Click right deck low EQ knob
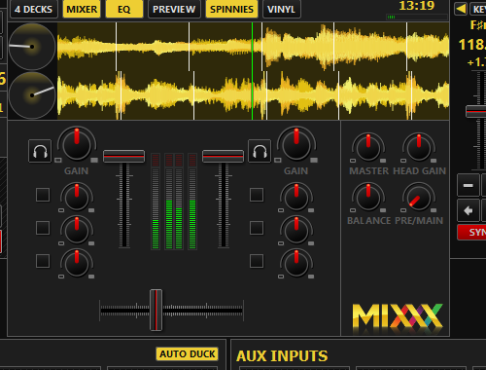 click(x=296, y=263)
